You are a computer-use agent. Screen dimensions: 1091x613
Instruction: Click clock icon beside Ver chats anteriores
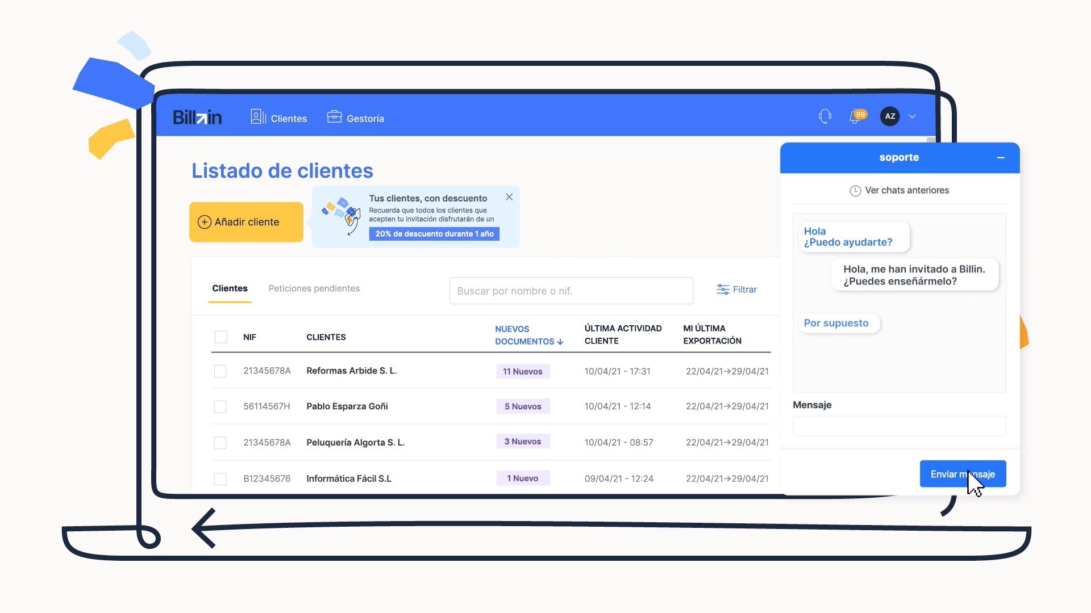855,191
